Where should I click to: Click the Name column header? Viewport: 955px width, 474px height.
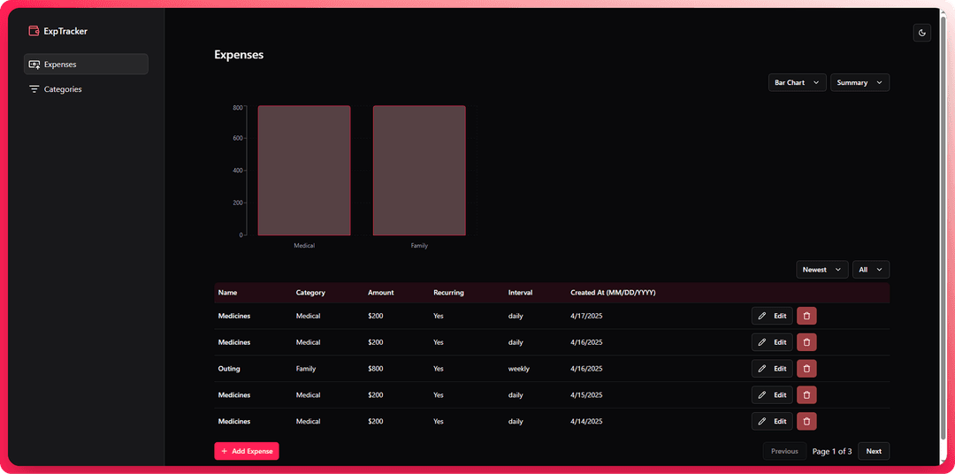228,293
